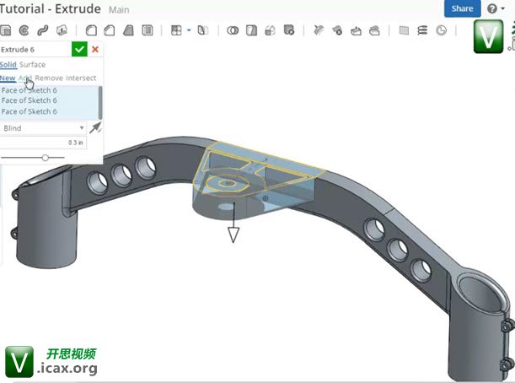Select the Extrude tool in toolbar
This screenshot has height=383, width=515.
[6, 30]
